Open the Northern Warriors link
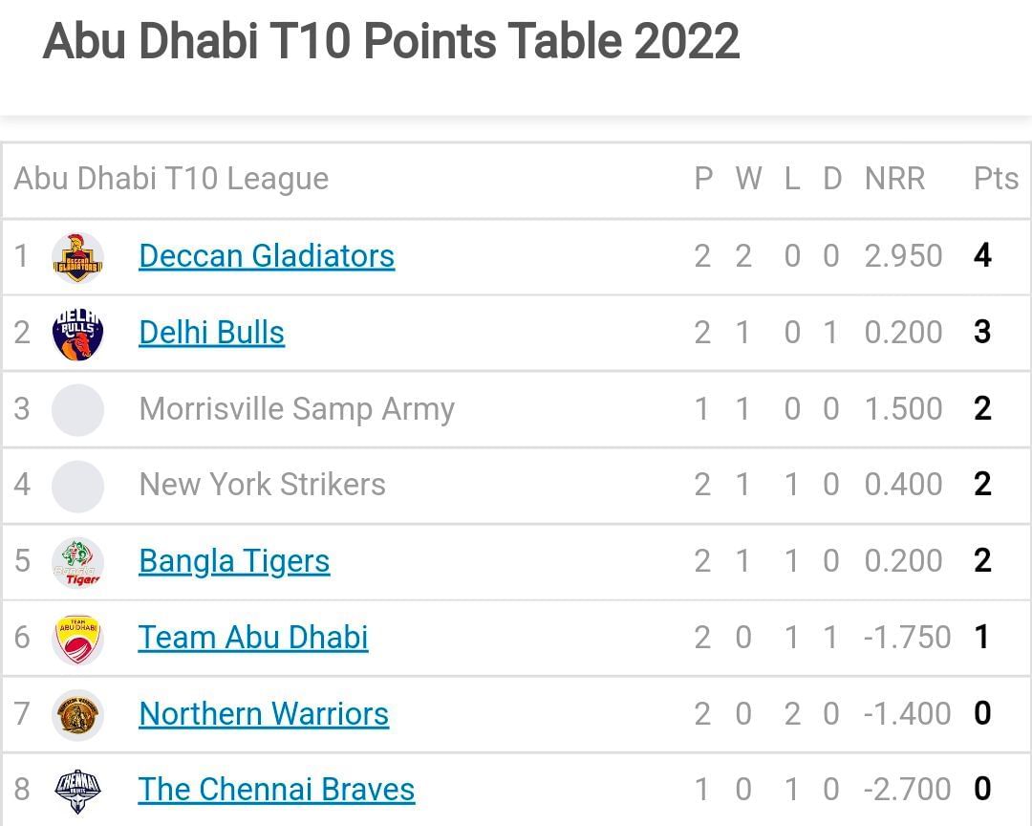This screenshot has height=826, width=1032. point(264,714)
